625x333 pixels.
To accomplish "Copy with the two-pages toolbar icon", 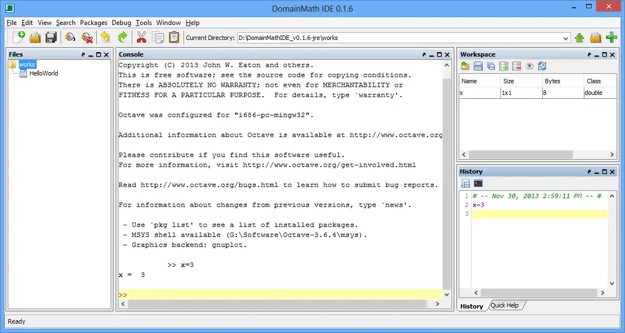I will click(158, 38).
